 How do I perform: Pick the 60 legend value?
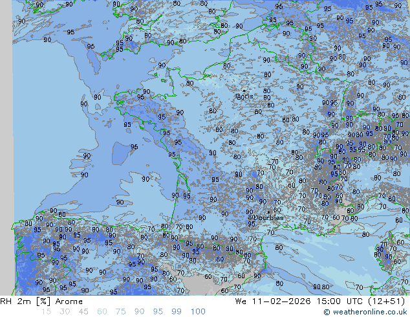pyautogui.click(x=102, y=312)
